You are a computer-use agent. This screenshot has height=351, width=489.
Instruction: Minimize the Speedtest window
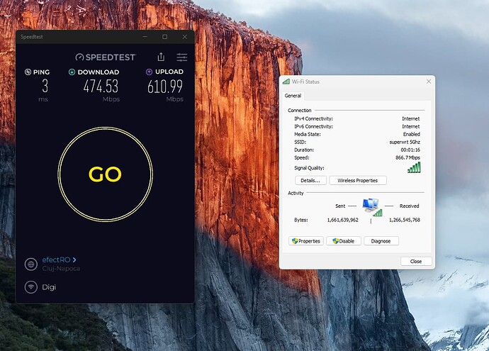tap(145, 37)
